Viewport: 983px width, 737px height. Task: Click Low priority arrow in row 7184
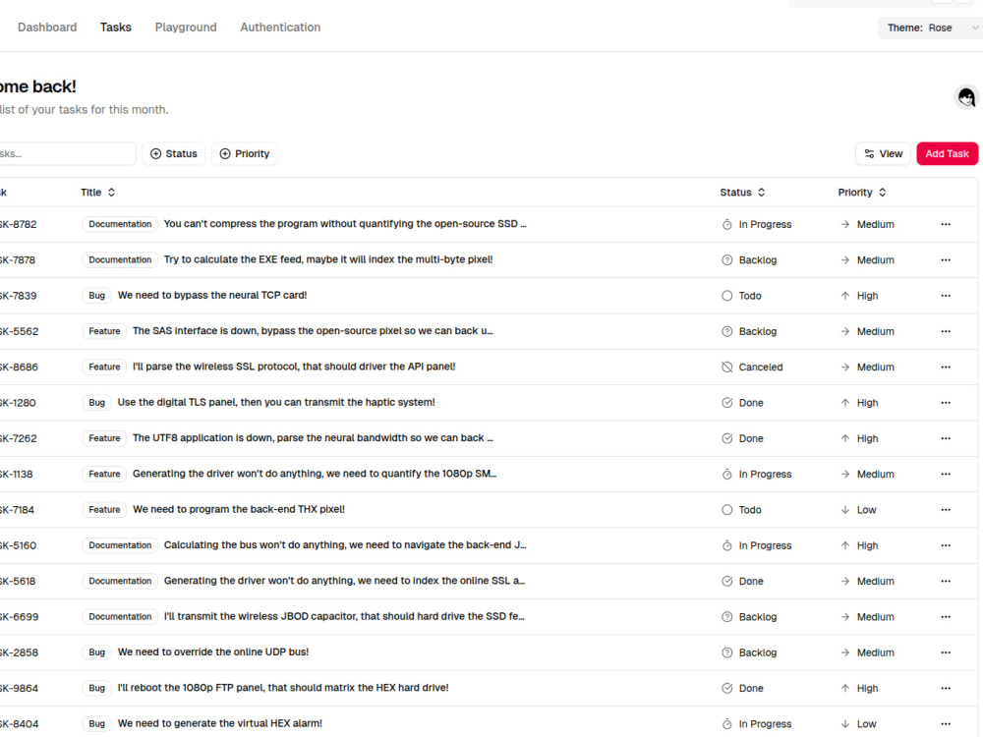coord(845,510)
